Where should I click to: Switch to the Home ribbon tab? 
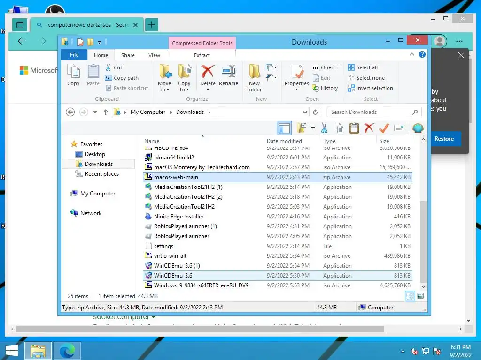pos(101,55)
